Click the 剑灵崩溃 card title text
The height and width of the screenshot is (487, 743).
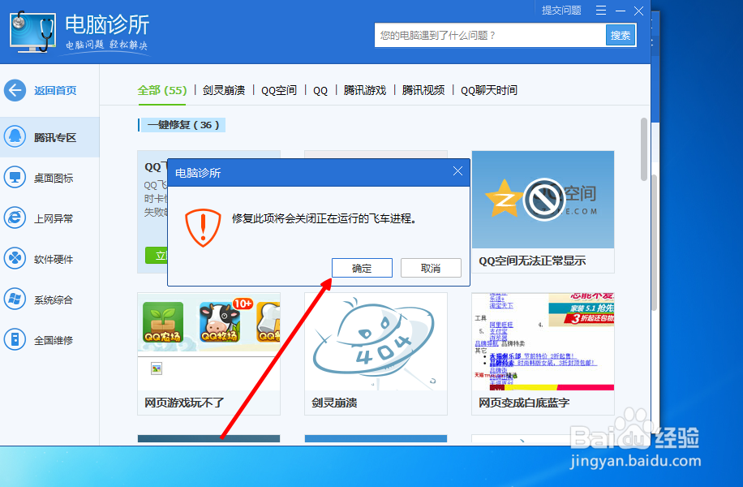(x=334, y=403)
